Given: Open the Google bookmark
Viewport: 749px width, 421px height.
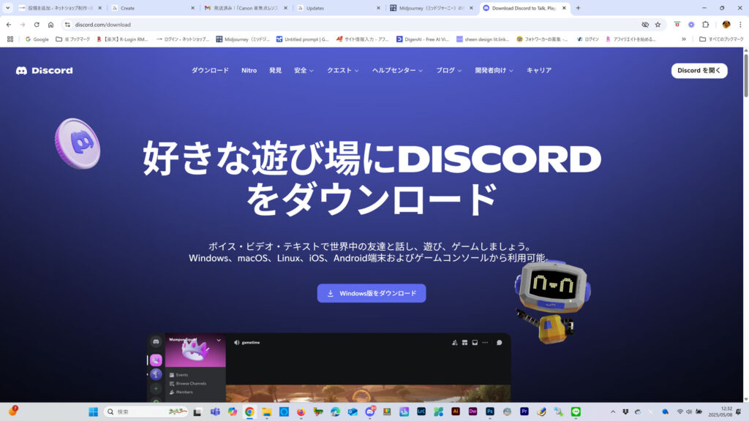Looking at the screenshot, I should tap(37, 39).
